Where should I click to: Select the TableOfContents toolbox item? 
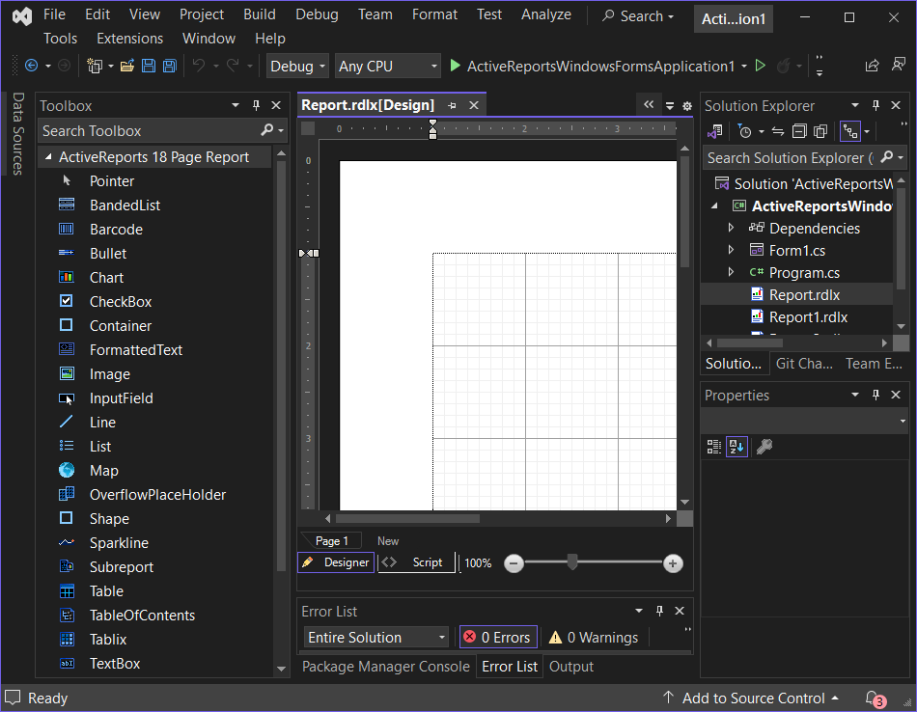[x=142, y=615]
